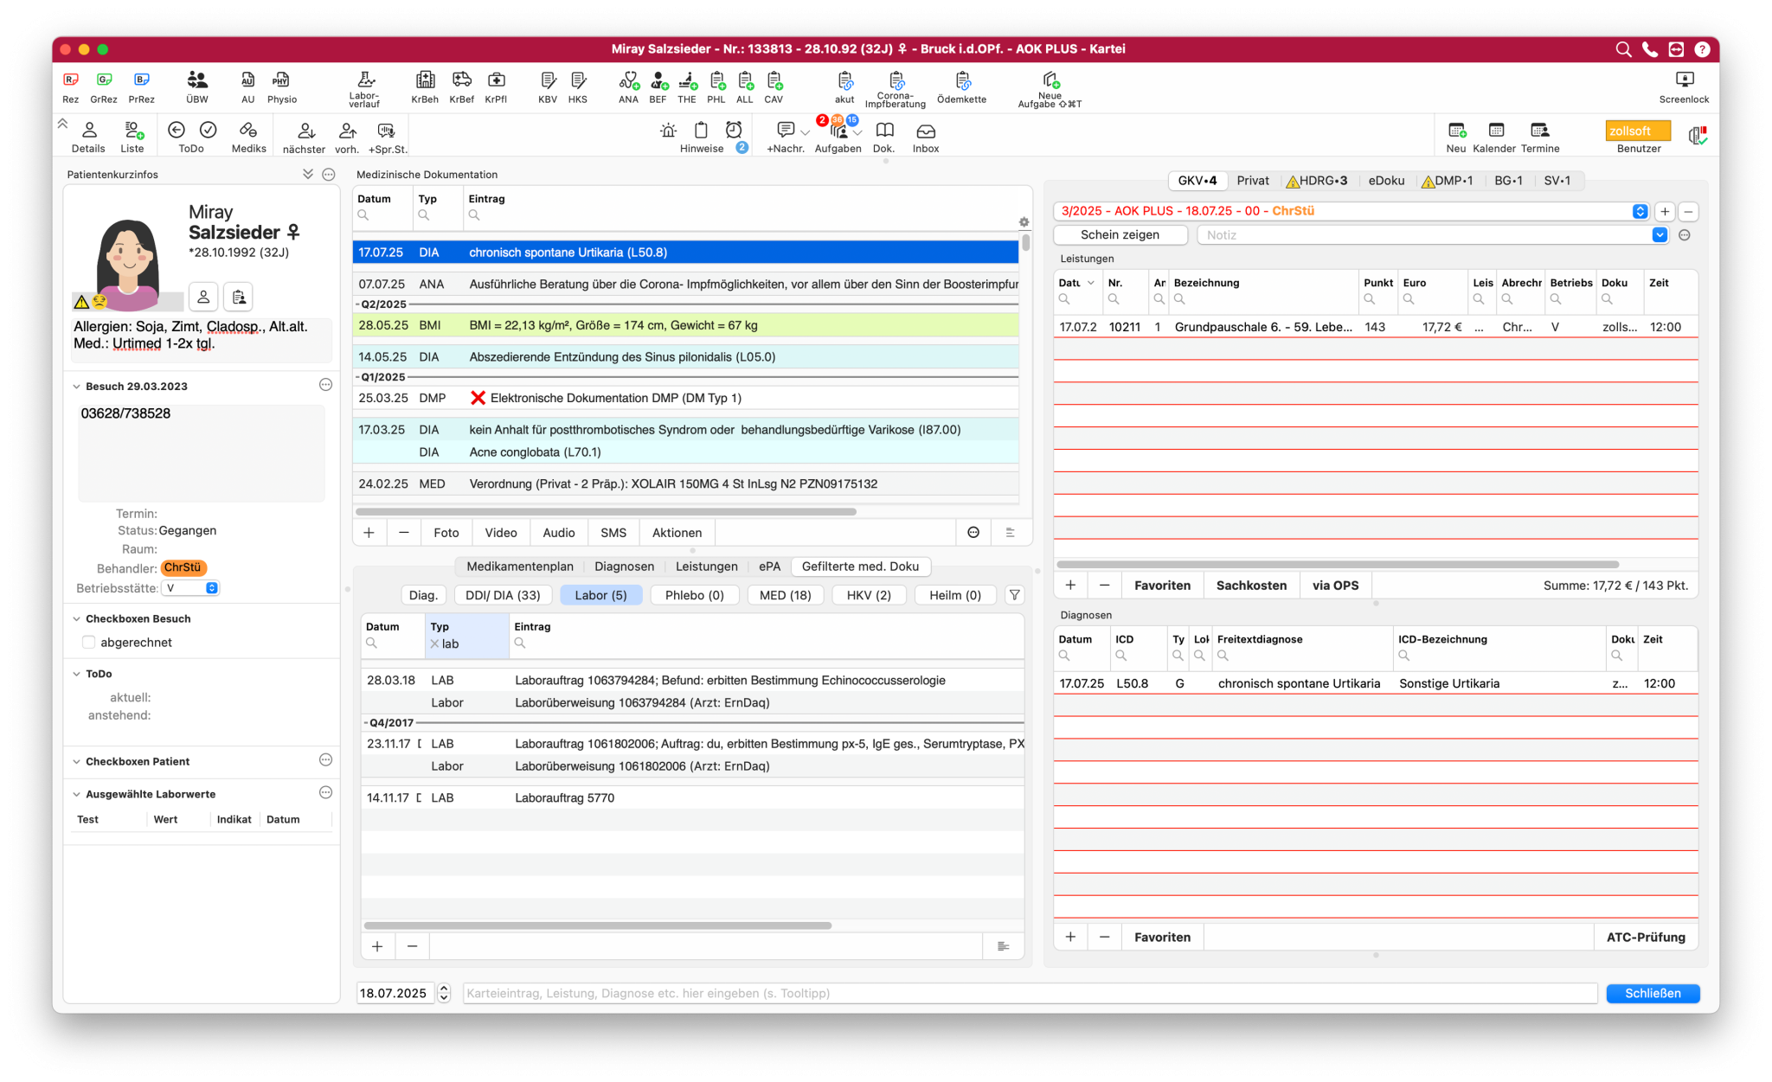The height and width of the screenshot is (1082, 1772).
Task: Check the abgerechnet checkbox
Action: 89,643
